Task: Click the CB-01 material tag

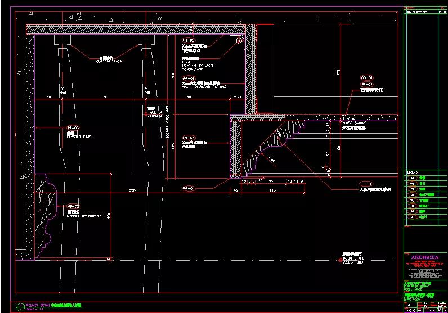Action: [x=367, y=78]
